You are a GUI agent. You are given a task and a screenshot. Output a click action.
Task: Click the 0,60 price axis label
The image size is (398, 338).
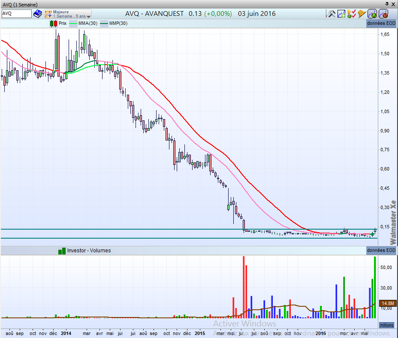[385, 169]
